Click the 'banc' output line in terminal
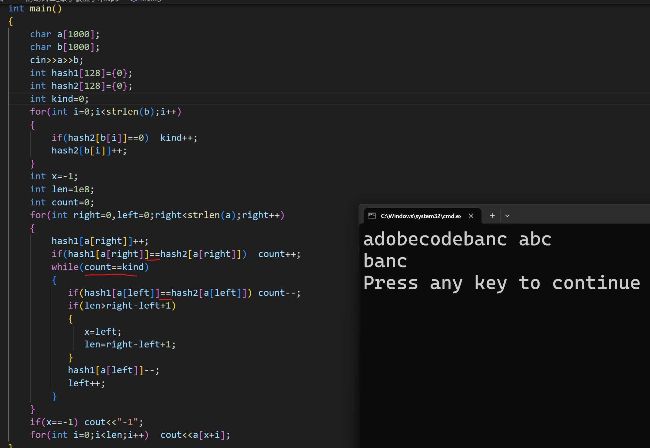The width and height of the screenshot is (650, 448). [x=385, y=261]
